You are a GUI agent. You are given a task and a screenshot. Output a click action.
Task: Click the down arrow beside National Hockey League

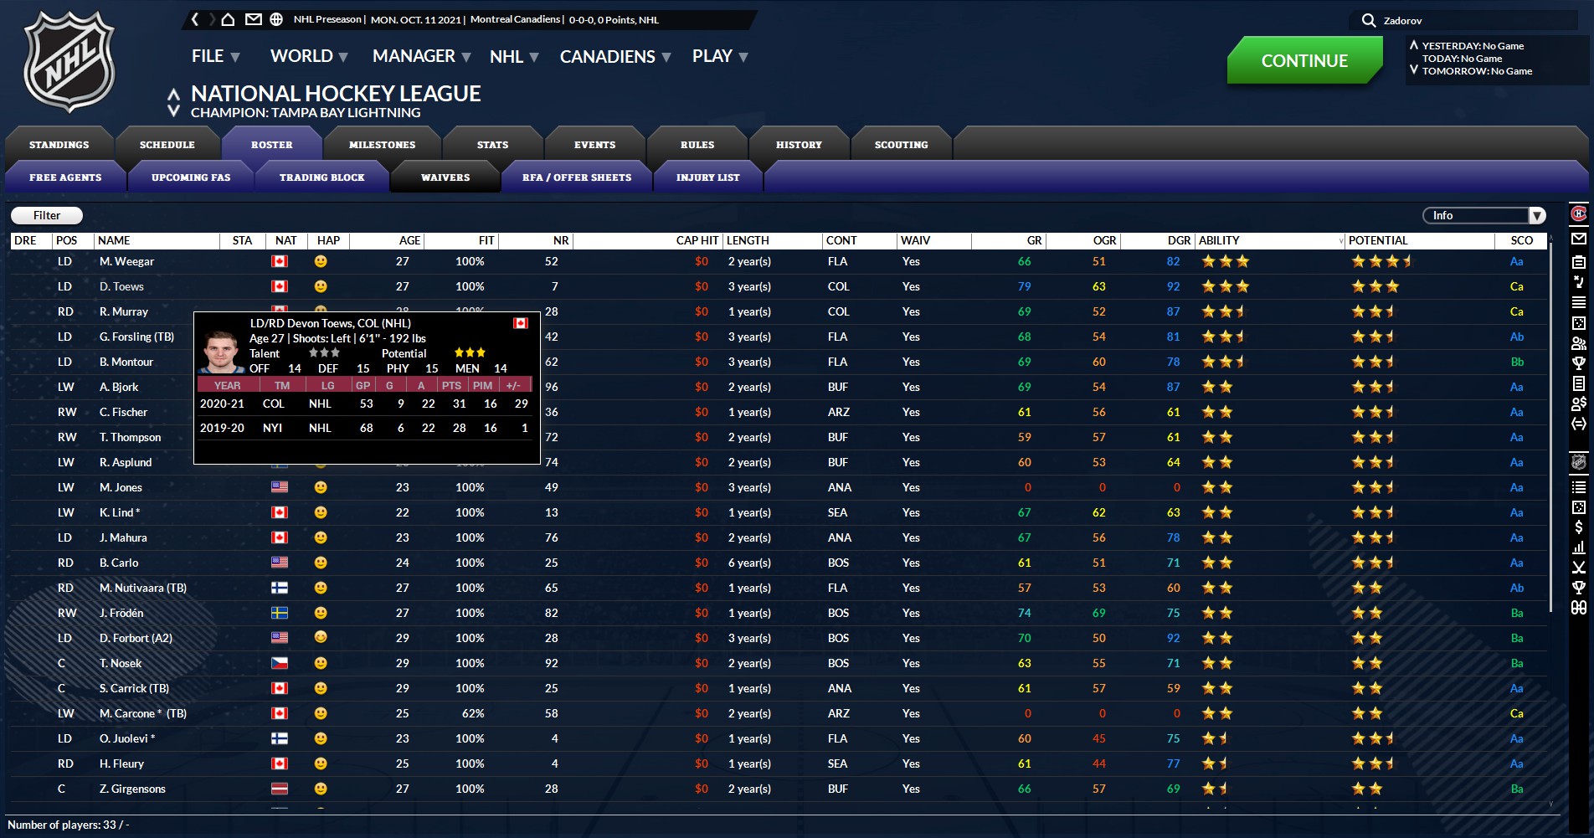pos(173,111)
